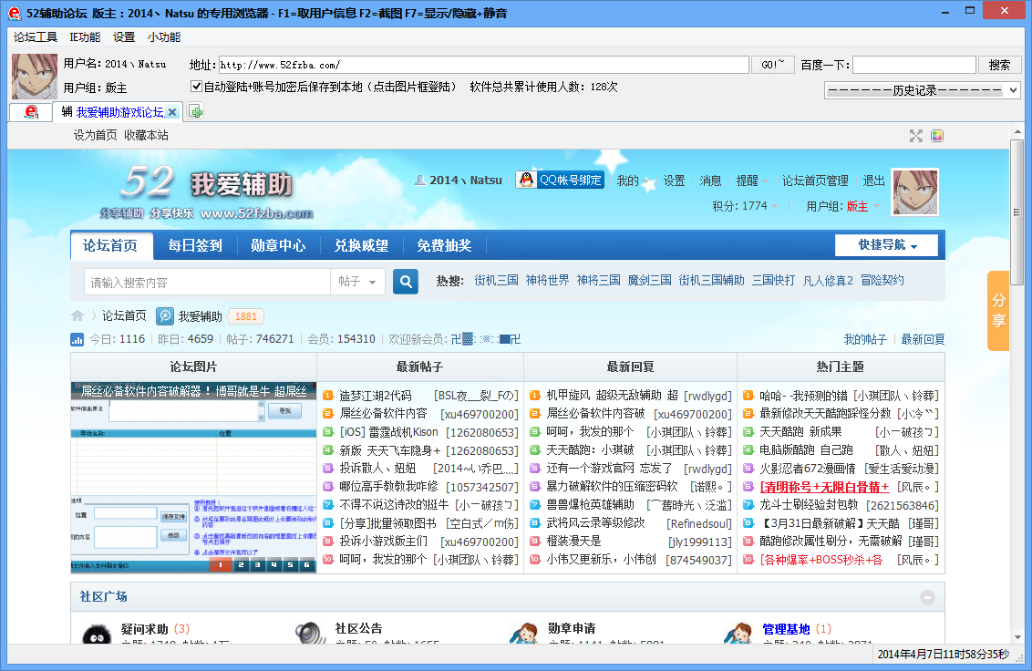The height and width of the screenshot is (671, 1032).
Task: Open the 消息 messages link
Action: (710, 181)
